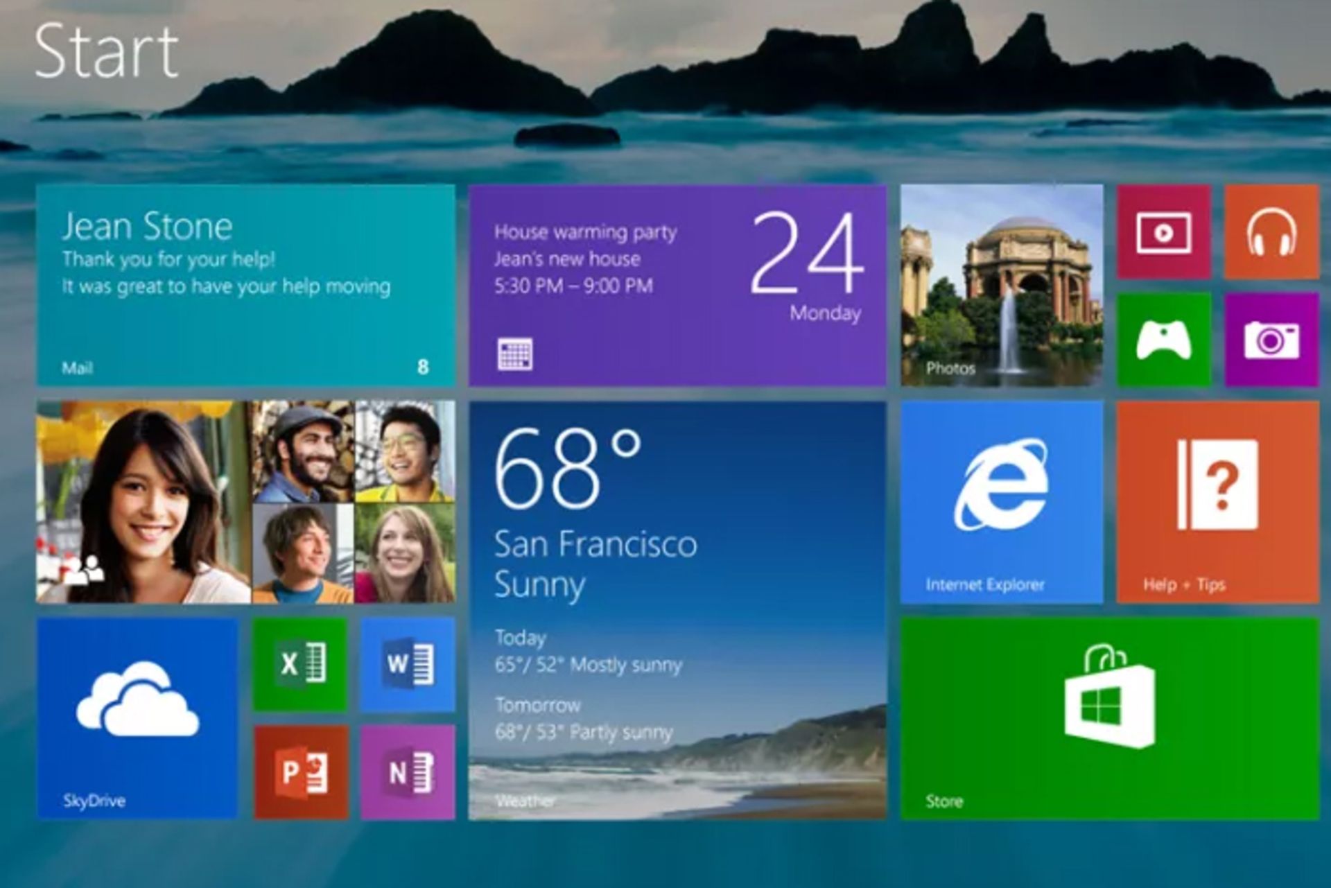Open the Store tile
Screen dimensions: 1331x888
pos(1110,718)
